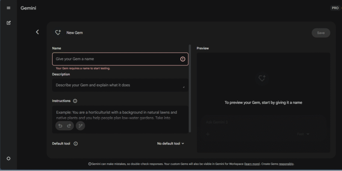The image size is (342, 171).
Task: Start a new chat with the compose icon
Action: pos(9,23)
